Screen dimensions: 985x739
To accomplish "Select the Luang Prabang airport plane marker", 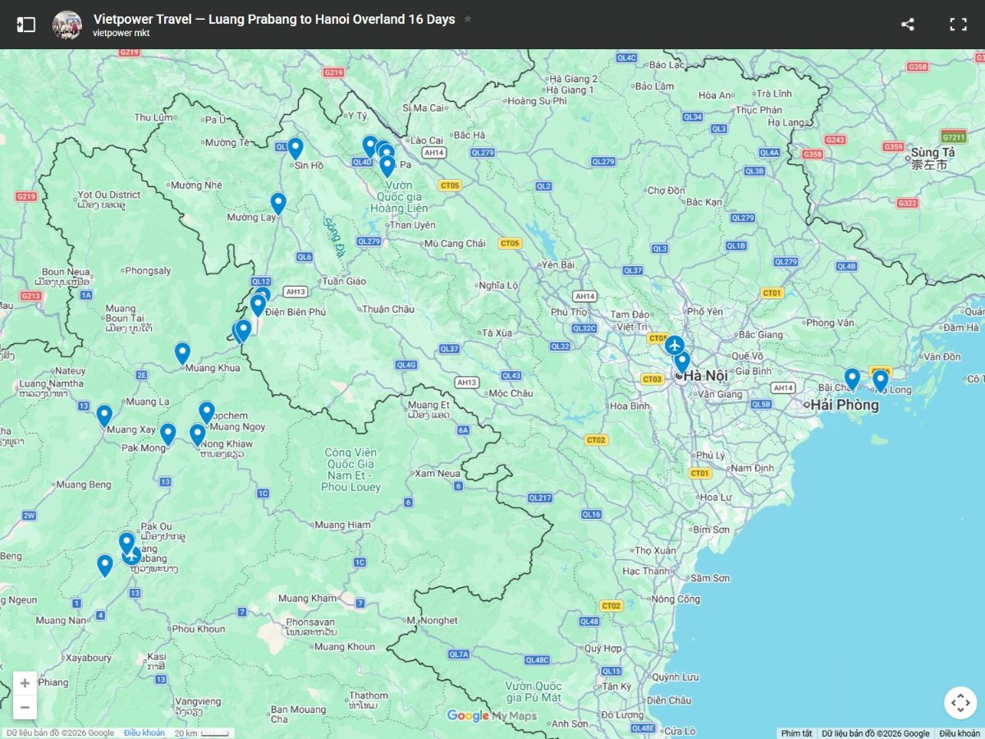I will (131, 556).
